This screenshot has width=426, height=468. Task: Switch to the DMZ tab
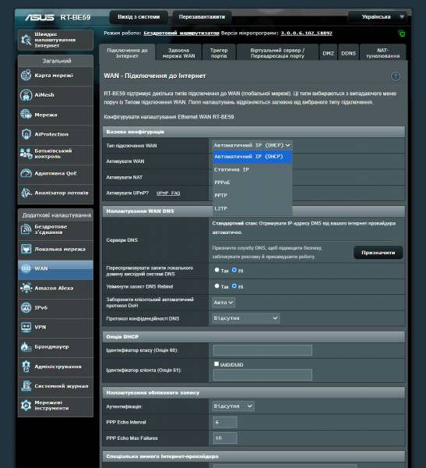point(328,53)
